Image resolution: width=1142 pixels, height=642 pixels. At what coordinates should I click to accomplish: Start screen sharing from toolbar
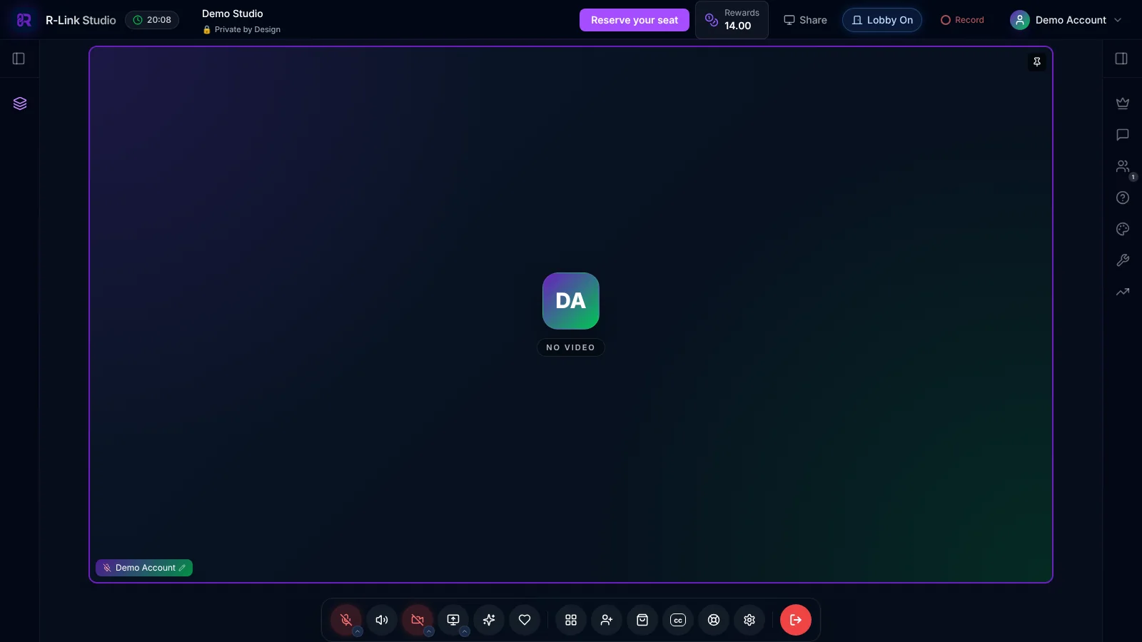pyautogui.click(x=453, y=620)
